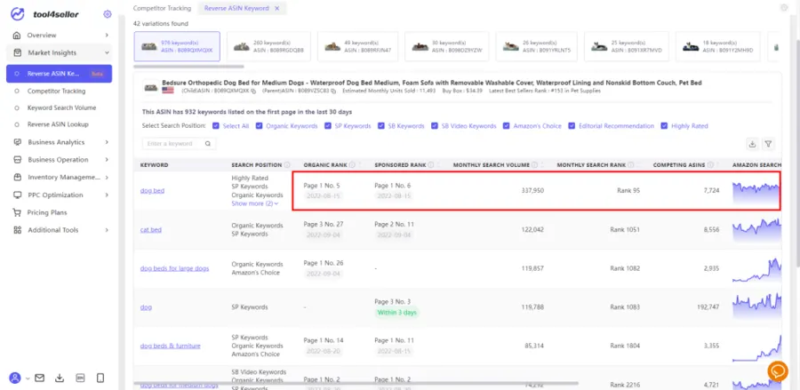Viewport: 800px width, 390px height.
Task: Open the dog keyword link
Action: point(146,307)
